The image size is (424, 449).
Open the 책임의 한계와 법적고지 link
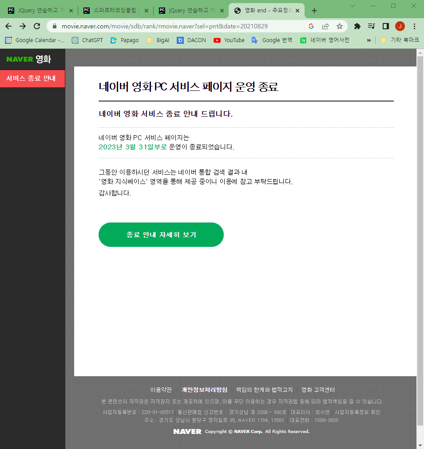[x=264, y=390]
